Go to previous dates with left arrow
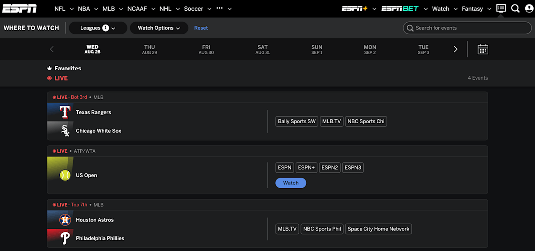The height and width of the screenshot is (251, 535). [52, 49]
